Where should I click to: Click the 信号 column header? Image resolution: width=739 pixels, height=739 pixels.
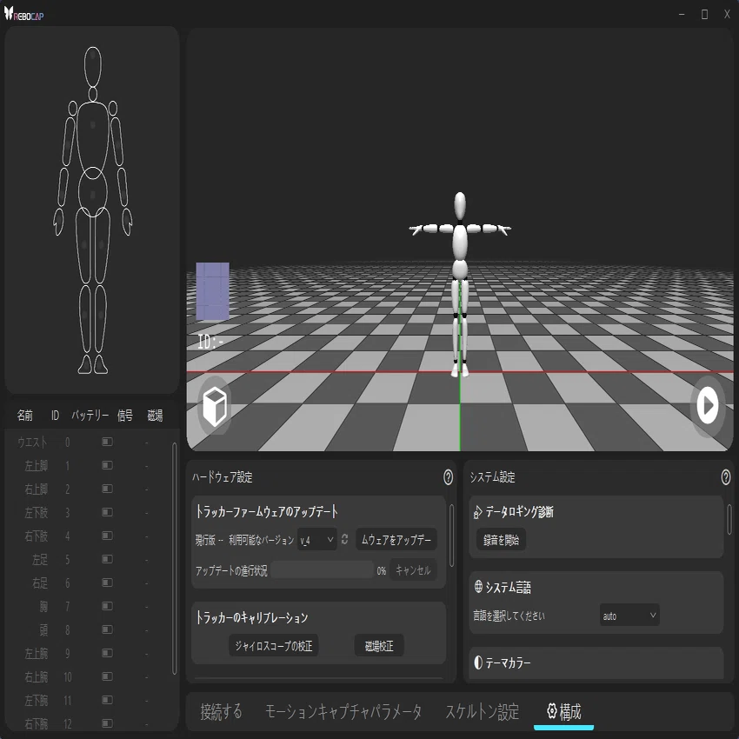tap(125, 416)
